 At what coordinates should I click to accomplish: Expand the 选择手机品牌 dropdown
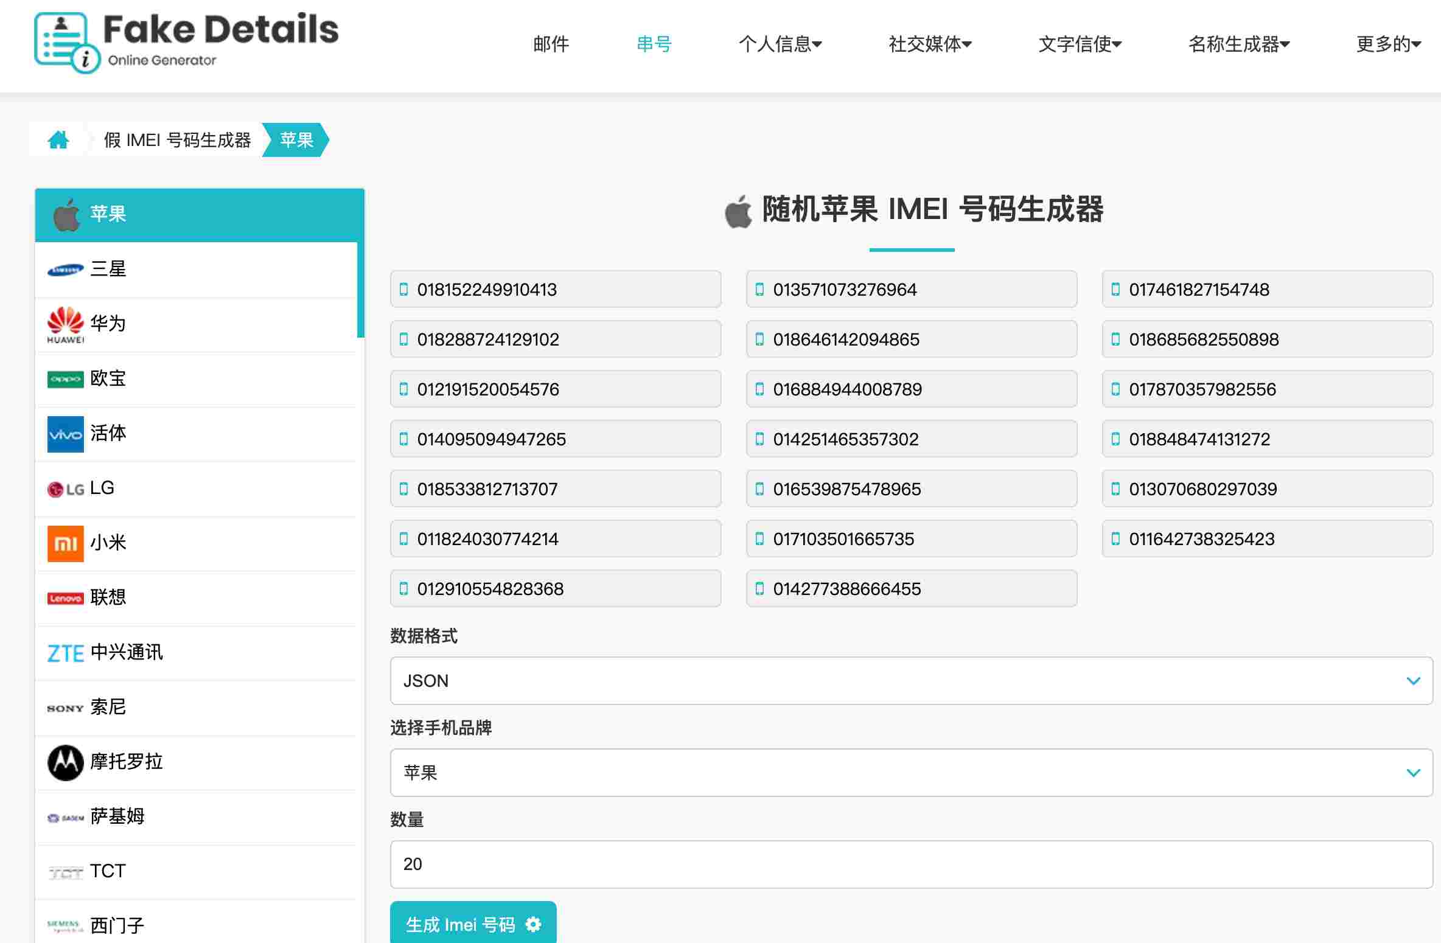point(911,773)
